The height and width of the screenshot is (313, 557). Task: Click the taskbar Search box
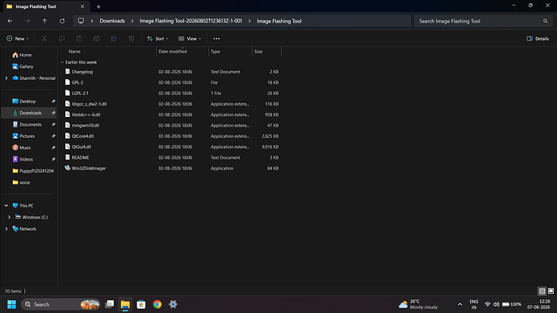(x=61, y=304)
